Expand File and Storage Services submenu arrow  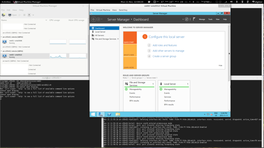click(118, 39)
